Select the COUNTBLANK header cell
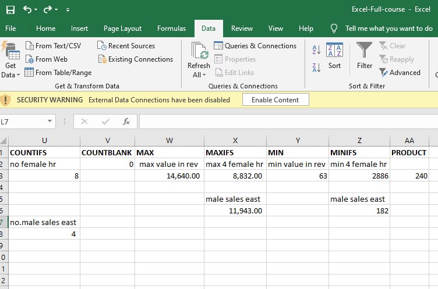438x289 pixels. [108, 152]
